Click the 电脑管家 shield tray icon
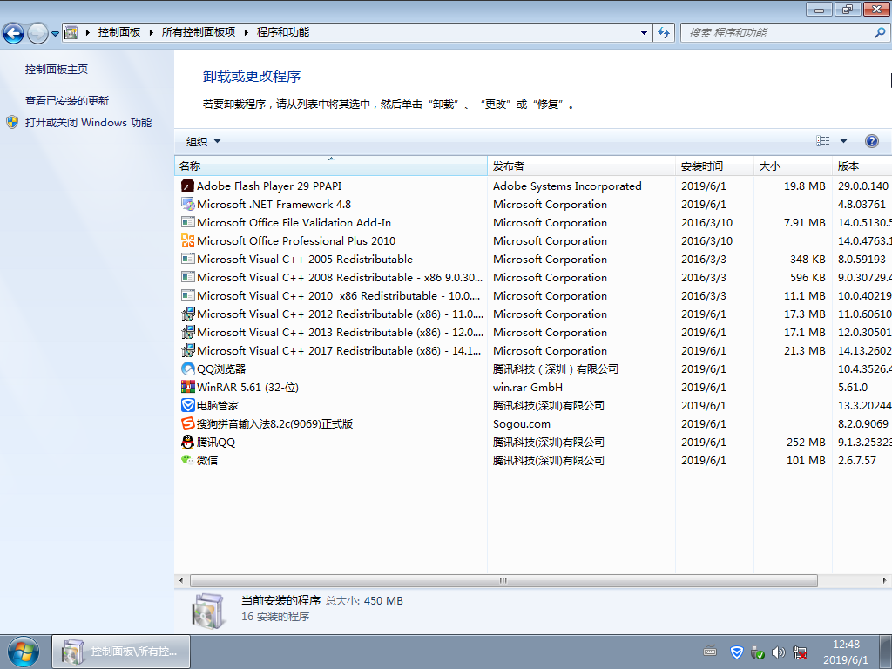The width and height of the screenshot is (892, 669). click(x=737, y=652)
